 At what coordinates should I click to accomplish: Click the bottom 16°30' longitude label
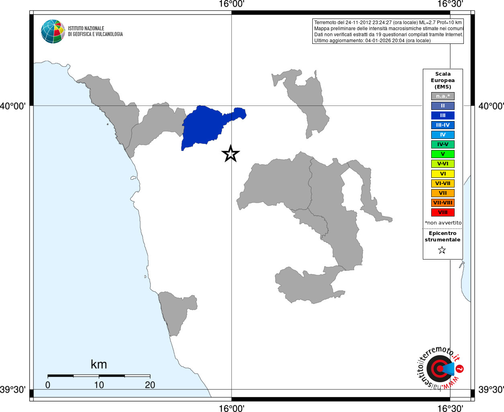tap(450, 408)
